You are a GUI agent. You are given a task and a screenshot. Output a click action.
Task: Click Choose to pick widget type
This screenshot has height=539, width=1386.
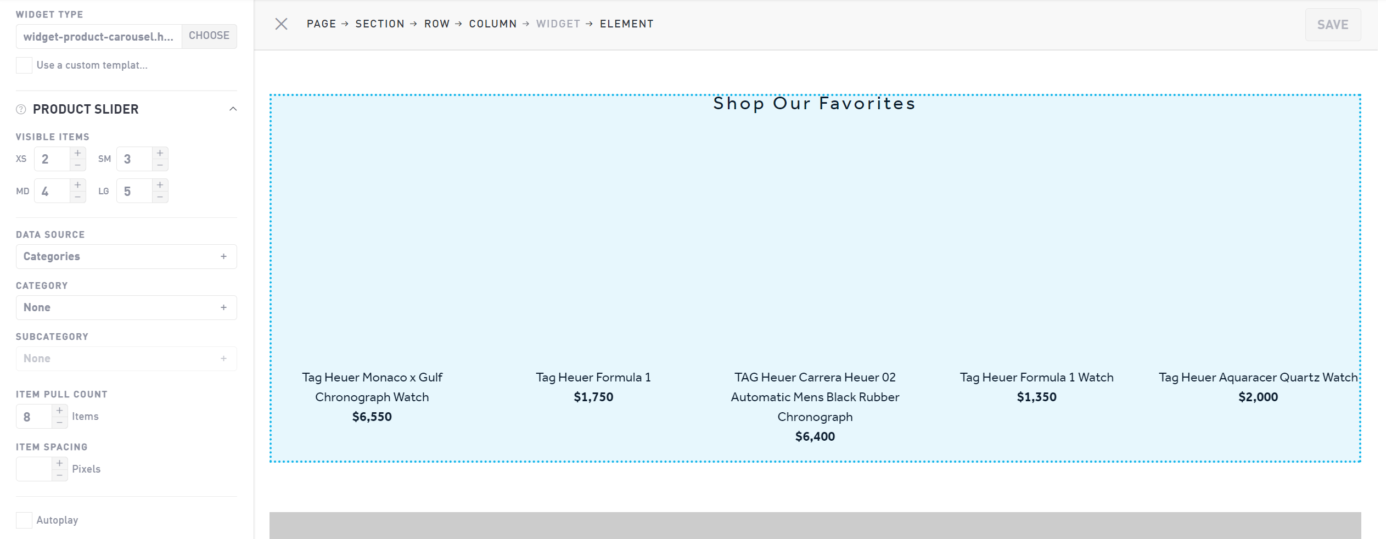coord(209,36)
